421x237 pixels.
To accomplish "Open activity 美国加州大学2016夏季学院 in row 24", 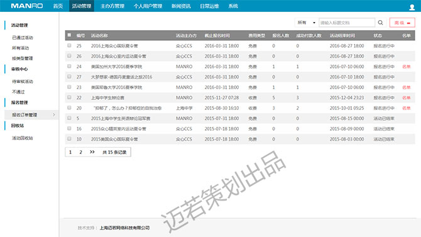I will pyautogui.click(x=116, y=67).
